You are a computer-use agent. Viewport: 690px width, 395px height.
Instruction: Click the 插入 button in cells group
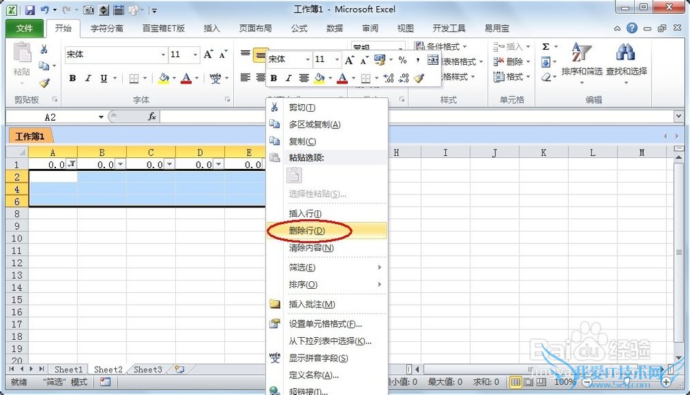tap(511, 47)
